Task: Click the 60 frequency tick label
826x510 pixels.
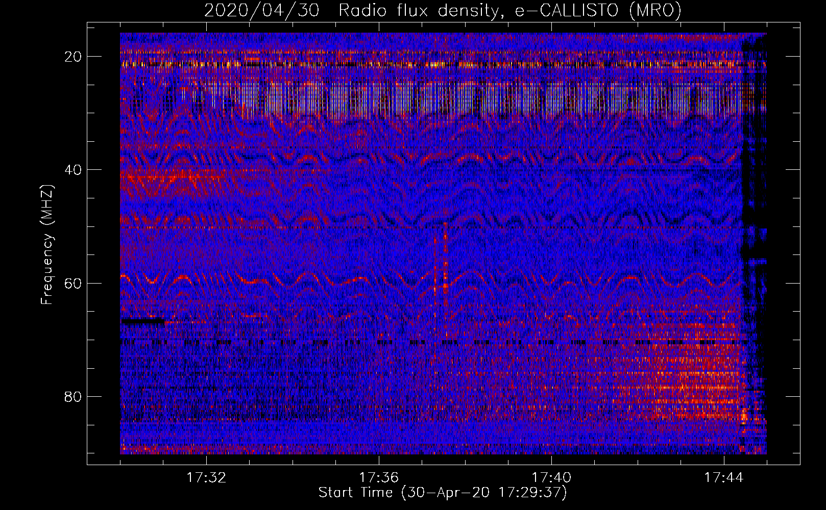Action: (x=74, y=283)
